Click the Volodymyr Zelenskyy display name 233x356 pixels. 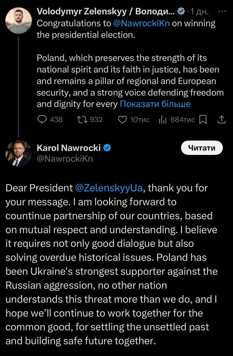coord(106,12)
